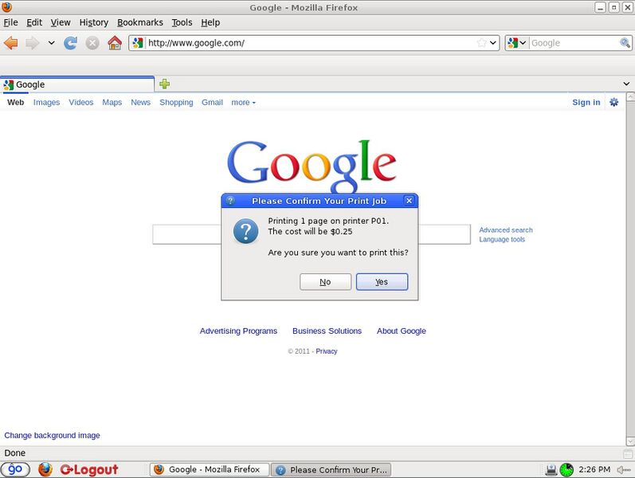Image resolution: width=635 pixels, height=478 pixels.
Task: Click Yes in print confirmation dialog
Action: pos(382,282)
